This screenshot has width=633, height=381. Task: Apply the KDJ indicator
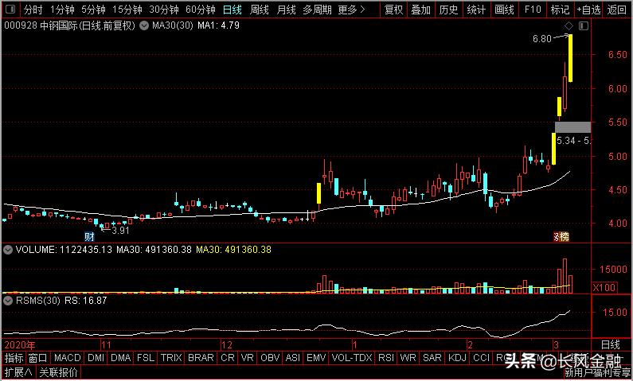pos(457,358)
